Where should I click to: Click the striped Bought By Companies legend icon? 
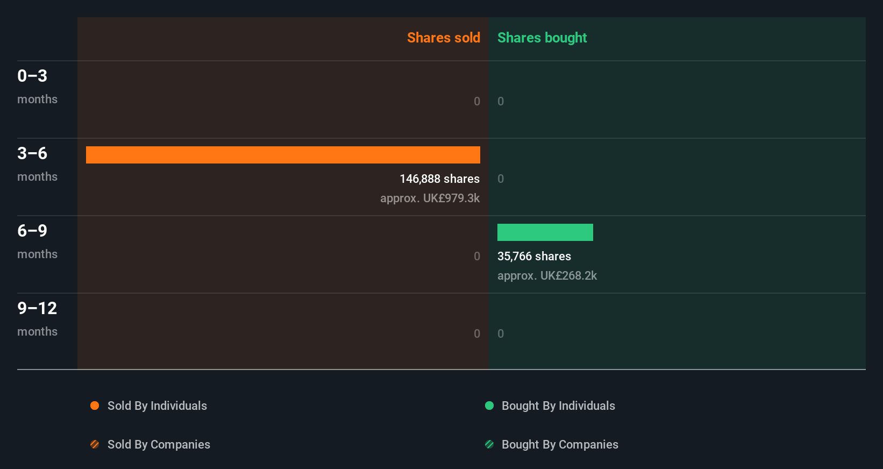point(489,444)
